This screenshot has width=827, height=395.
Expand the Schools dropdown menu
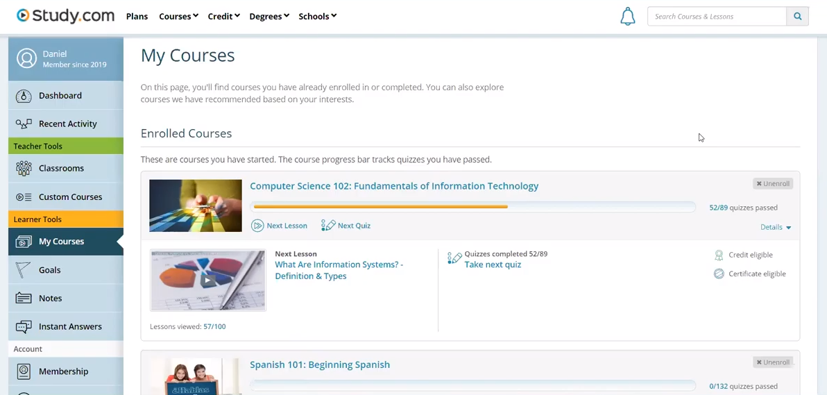click(x=318, y=17)
